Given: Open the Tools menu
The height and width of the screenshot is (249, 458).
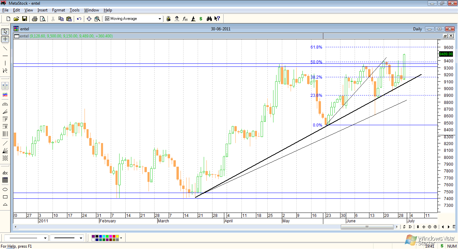Looking at the screenshot, I should click(74, 10).
